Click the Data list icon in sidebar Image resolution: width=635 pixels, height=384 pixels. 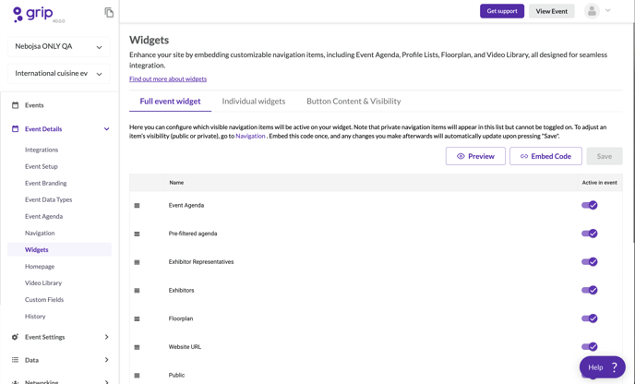tap(16, 360)
